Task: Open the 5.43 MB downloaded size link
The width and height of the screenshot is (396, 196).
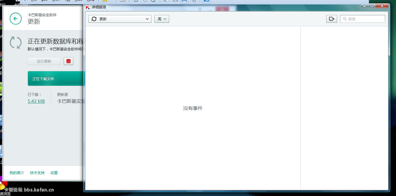Action: [36, 101]
